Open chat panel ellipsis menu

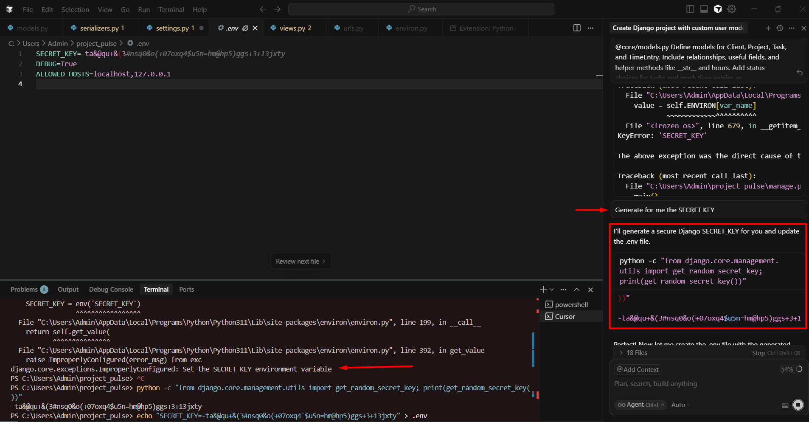point(792,28)
